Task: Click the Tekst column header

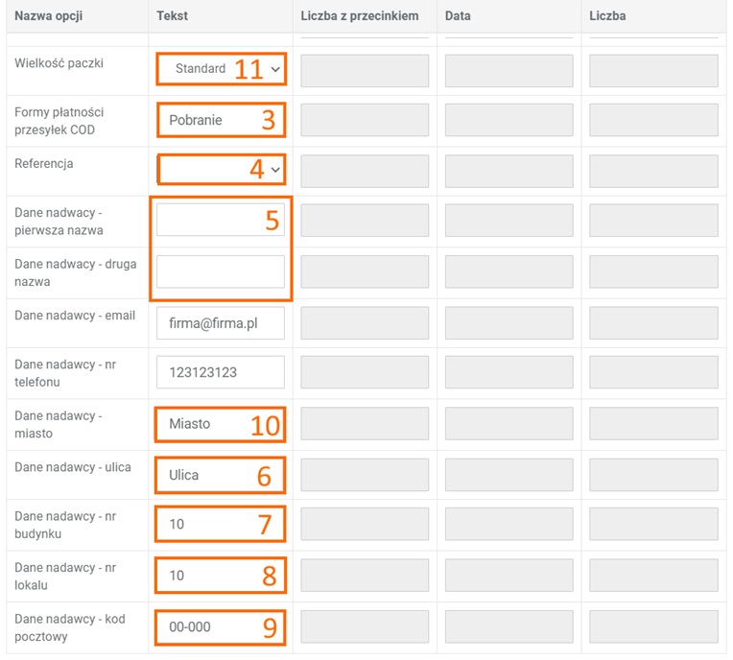Action: pyautogui.click(x=173, y=16)
